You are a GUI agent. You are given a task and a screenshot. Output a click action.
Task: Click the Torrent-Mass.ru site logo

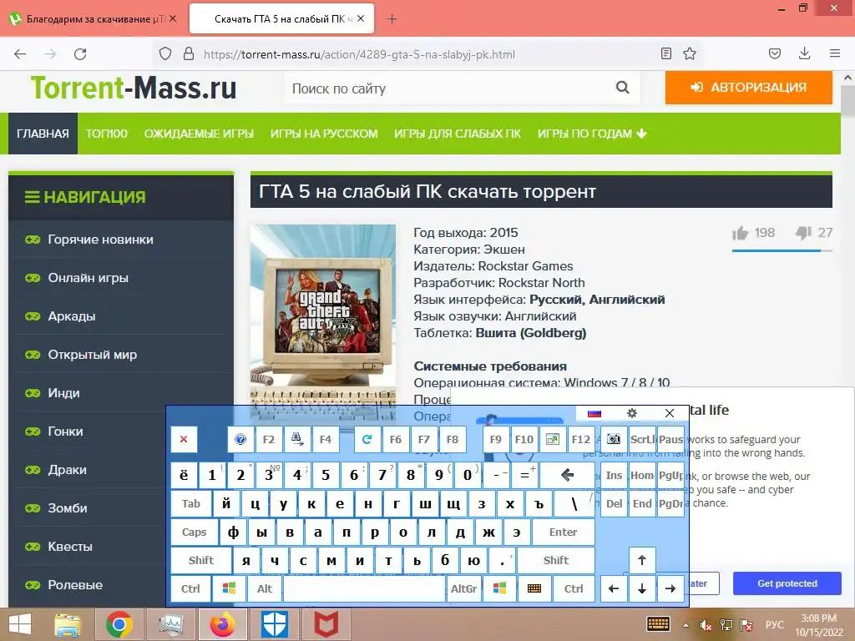[134, 88]
